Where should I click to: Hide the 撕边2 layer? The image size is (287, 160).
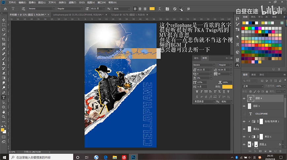(244, 129)
